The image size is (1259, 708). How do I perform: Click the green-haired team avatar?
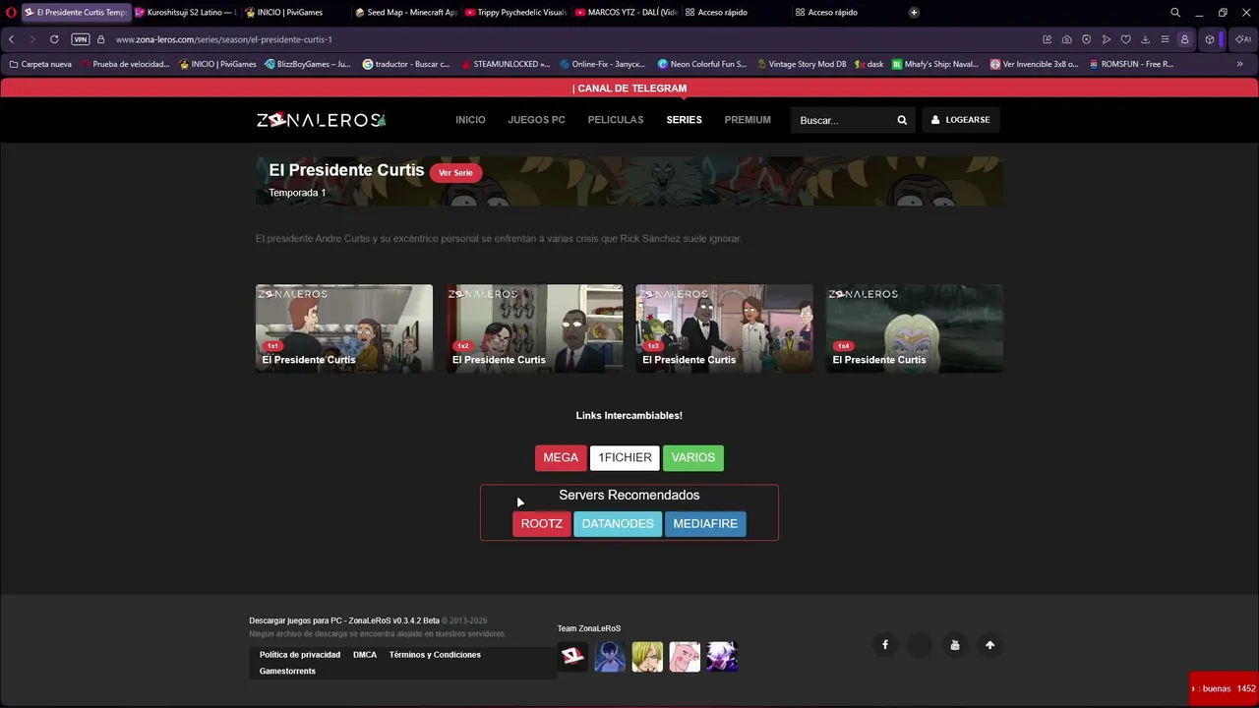pos(647,657)
